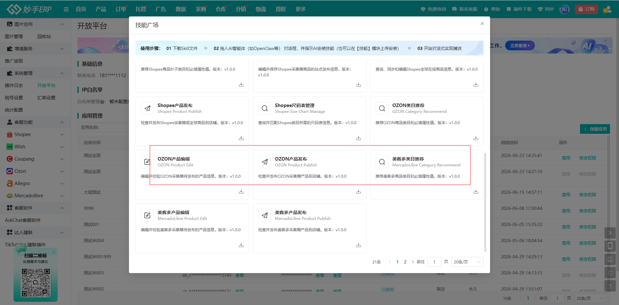Open the 订单 menu
Viewport: 619px width, 305px height.
(121, 9)
